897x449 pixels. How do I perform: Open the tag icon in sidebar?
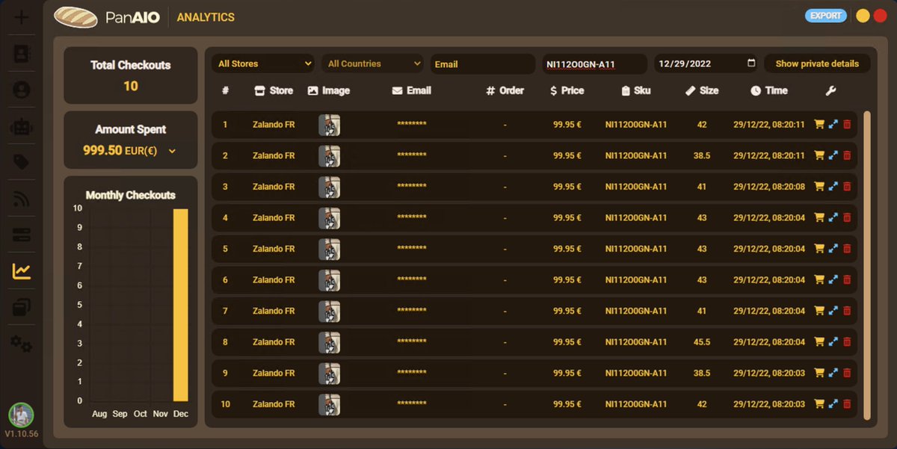click(x=22, y=162)
